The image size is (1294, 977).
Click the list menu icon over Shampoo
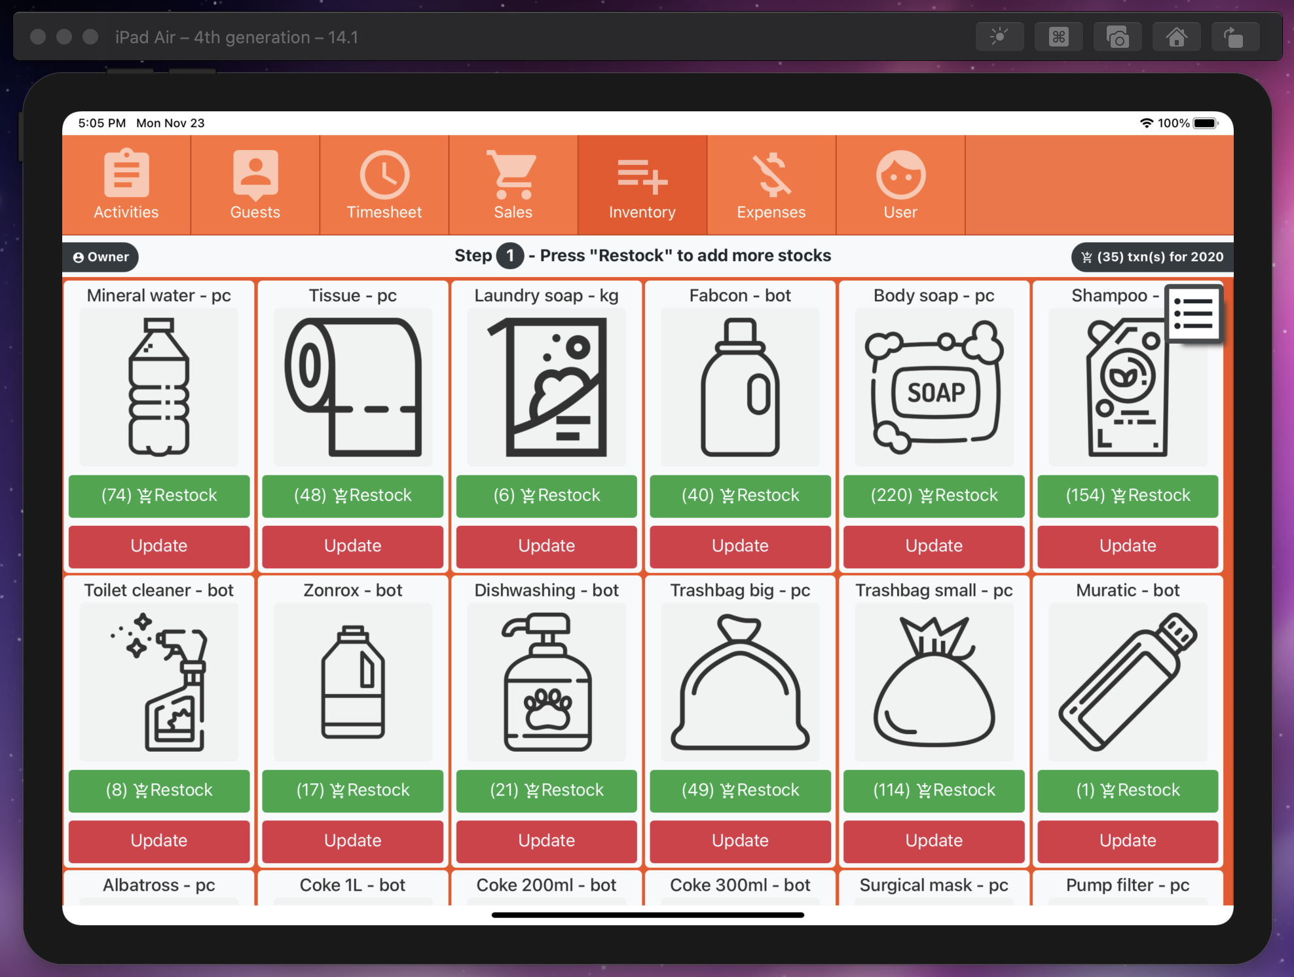point(1193,313)
